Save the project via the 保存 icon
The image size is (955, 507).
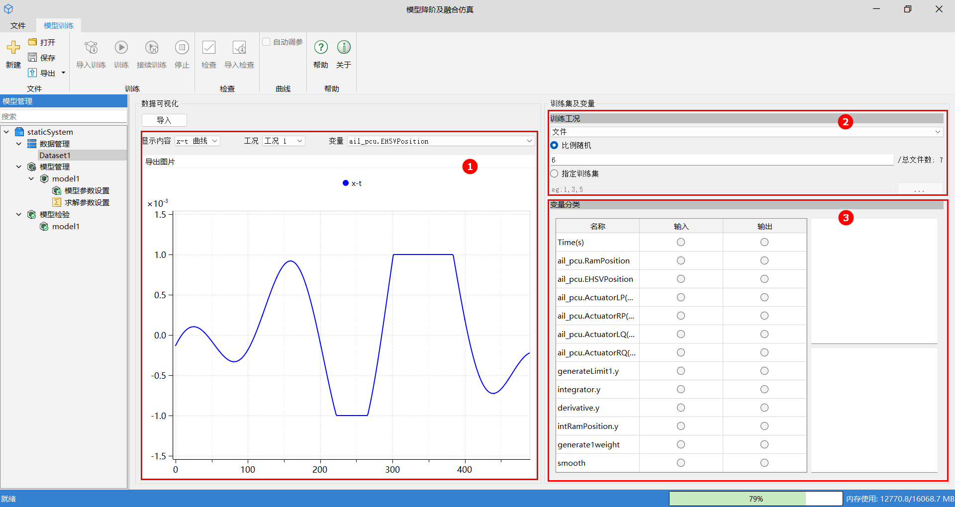coord(33,58)
